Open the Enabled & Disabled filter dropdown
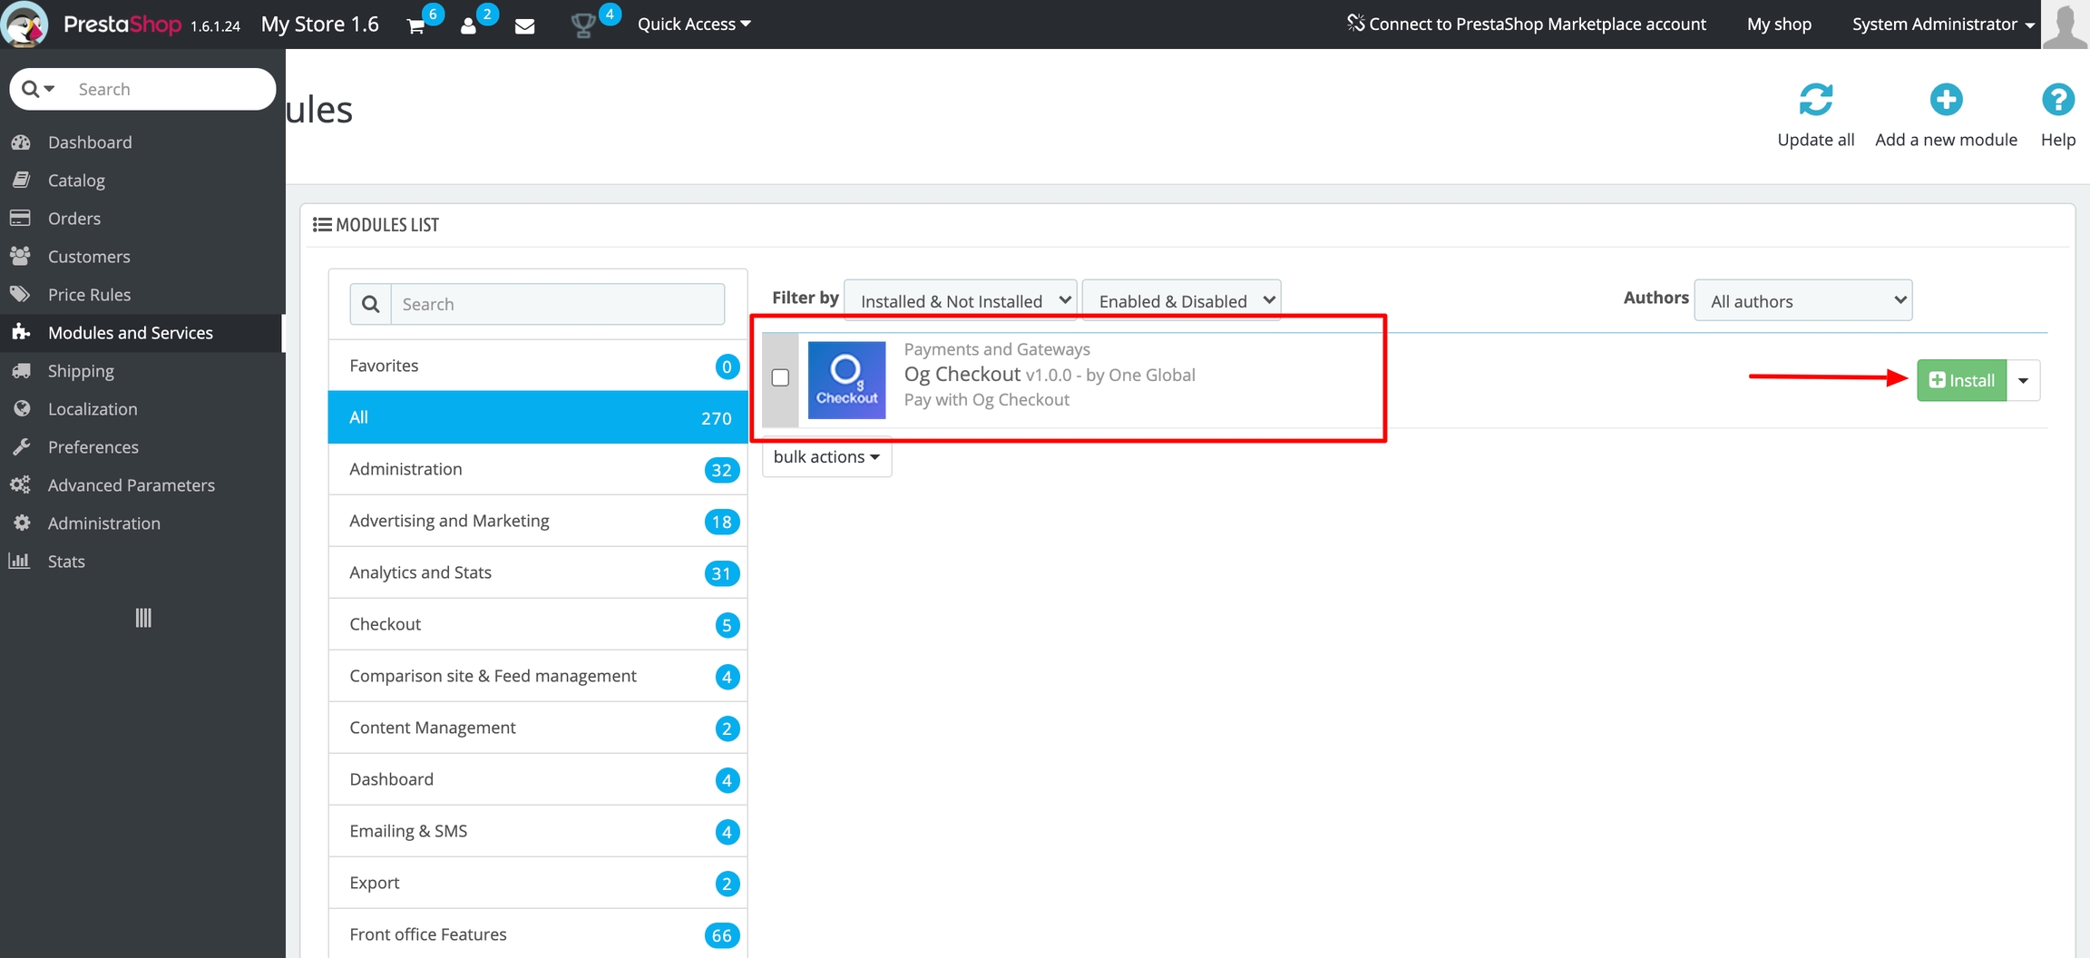The height and width of the screenshot is (958, 2090). tap(1181, 300)
